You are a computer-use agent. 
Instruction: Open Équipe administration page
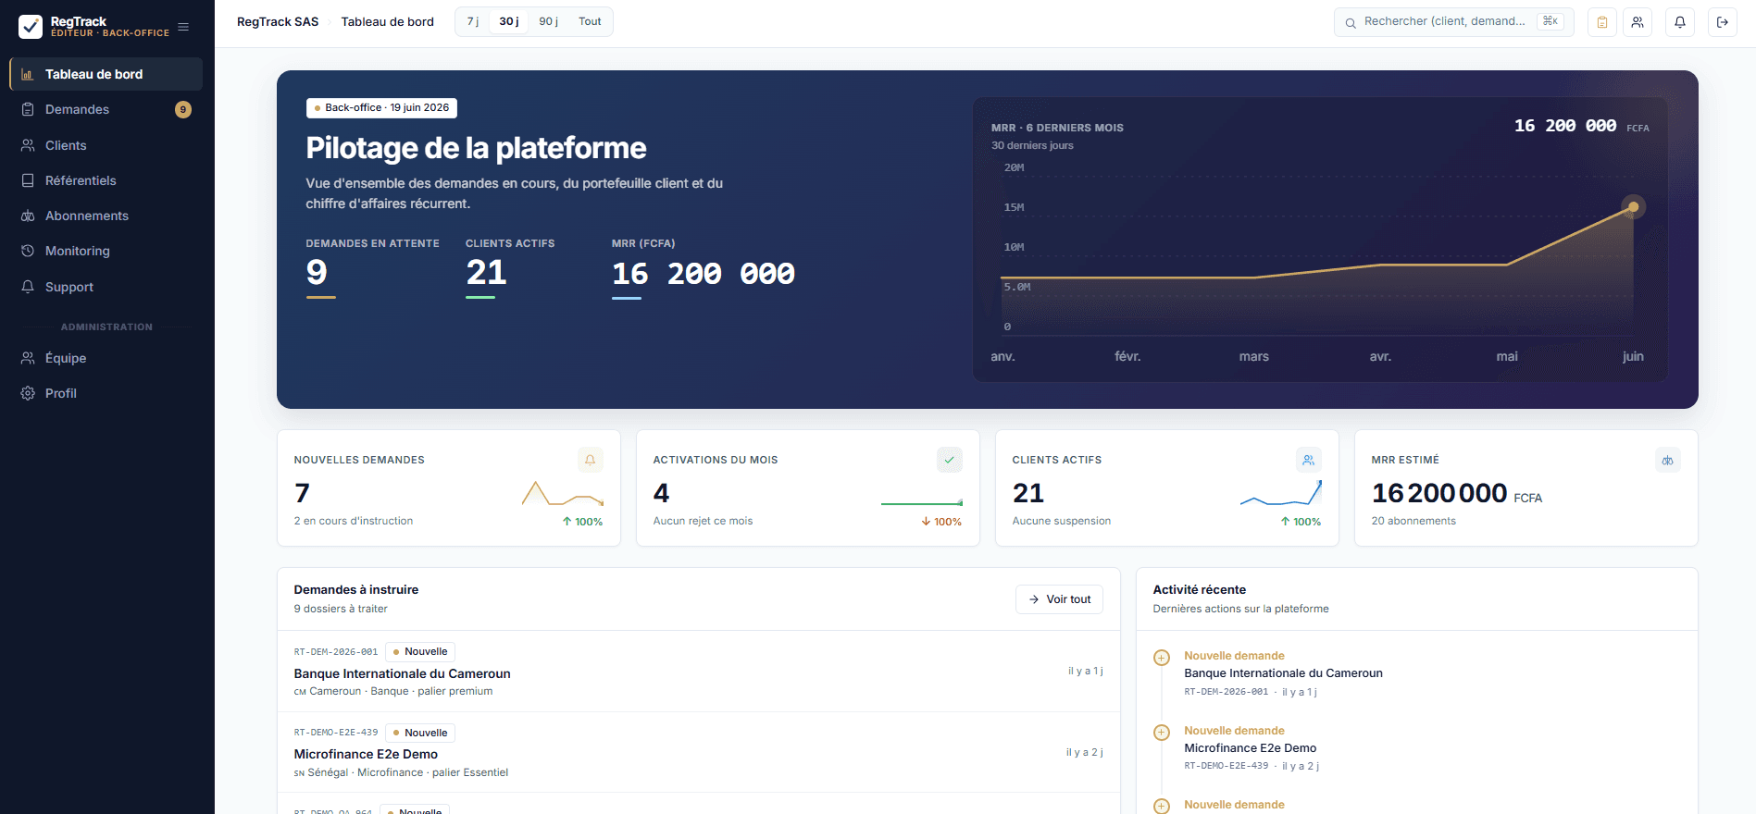click(106, 358)
